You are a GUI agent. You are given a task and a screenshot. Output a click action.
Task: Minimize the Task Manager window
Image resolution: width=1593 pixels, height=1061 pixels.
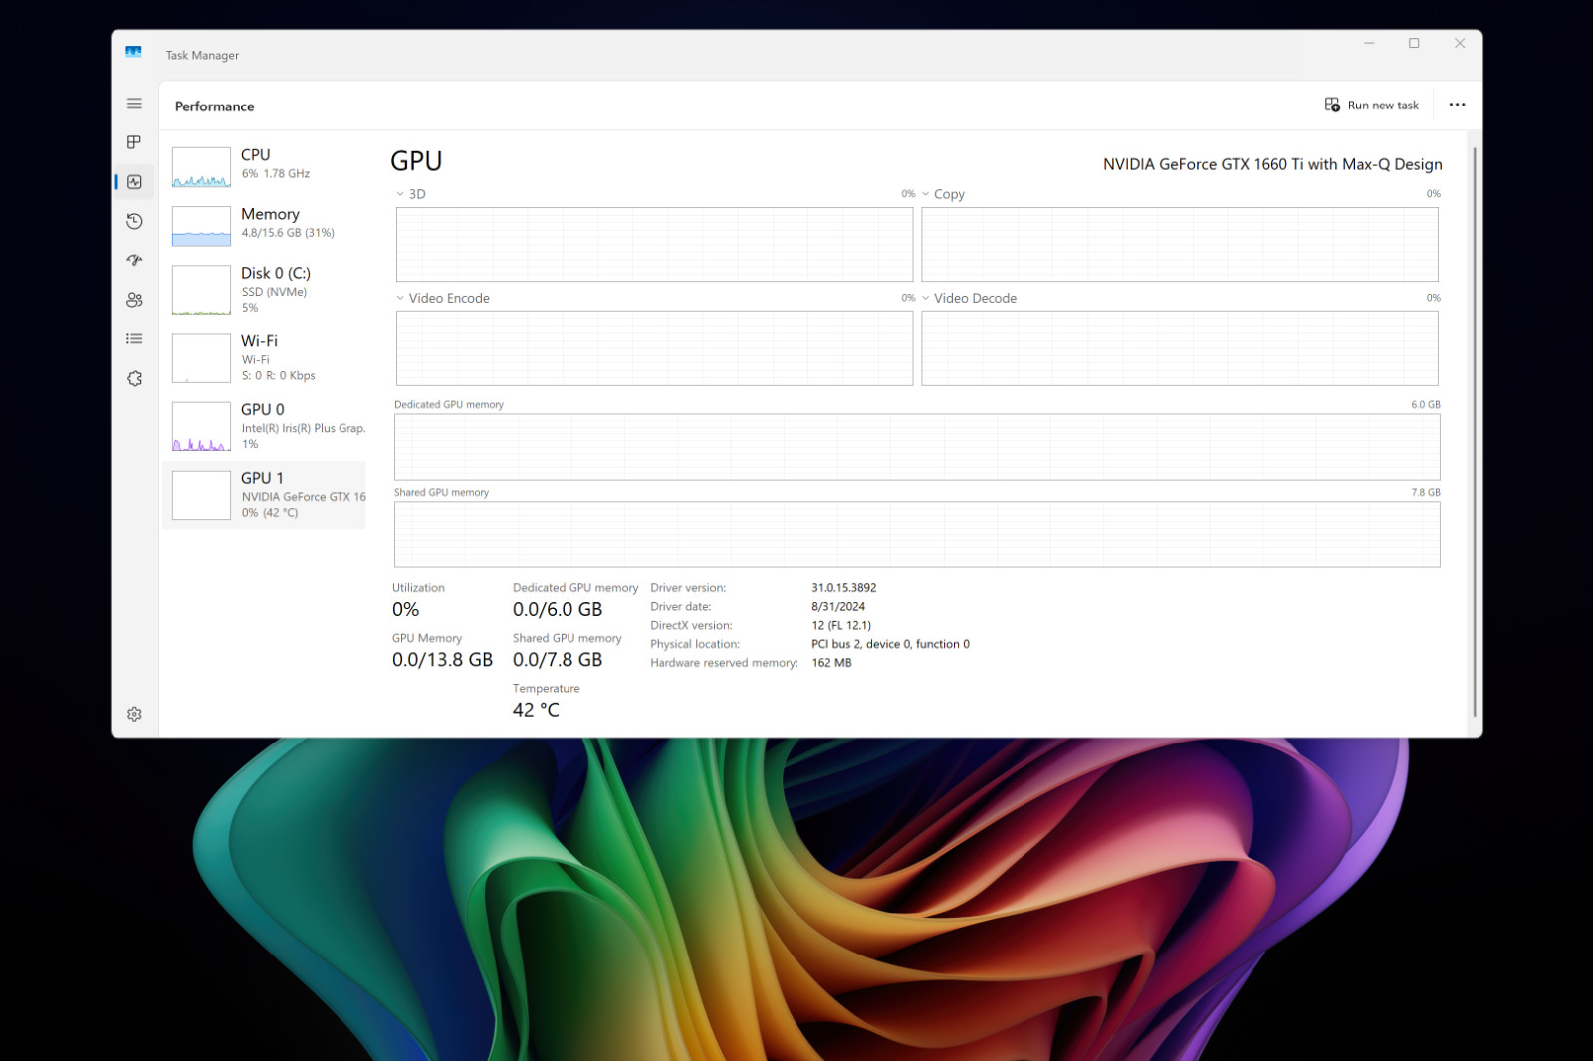(1369, 43)
